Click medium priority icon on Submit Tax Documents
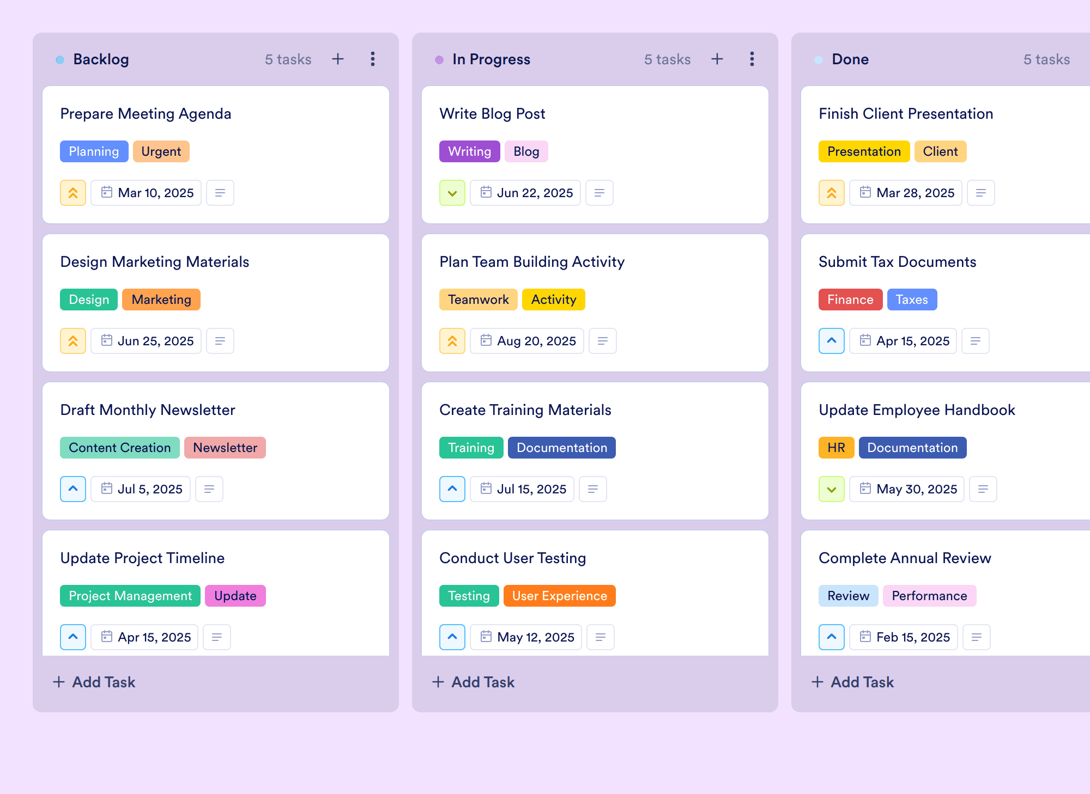The width and height of the screenshot is (1090, 794). point(832,341)
